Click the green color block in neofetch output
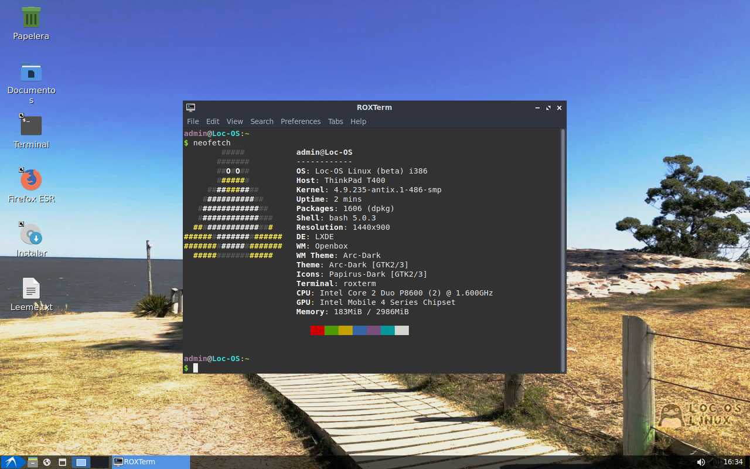 pyautogui.click(x=331, y=331)
